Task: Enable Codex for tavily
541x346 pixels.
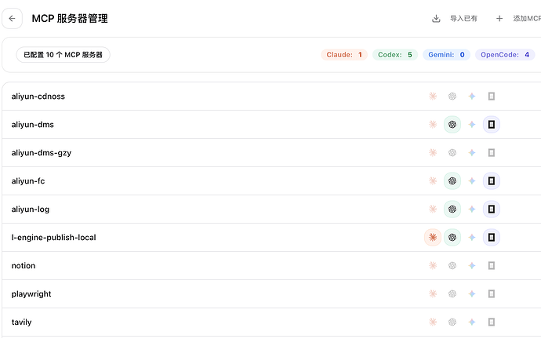Action: (452, 322)
